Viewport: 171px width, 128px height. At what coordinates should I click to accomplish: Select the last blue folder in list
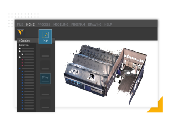22,109
